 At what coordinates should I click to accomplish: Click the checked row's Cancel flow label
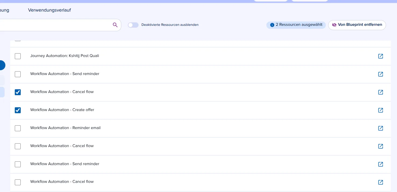[x=62, y=92]
